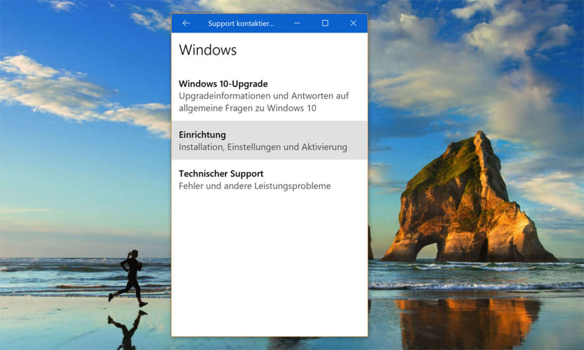Click 'Installation, Einstellungen und Aktivierung' description
The height and width of the screenshot is (350, 584).
tap(263, 147)
